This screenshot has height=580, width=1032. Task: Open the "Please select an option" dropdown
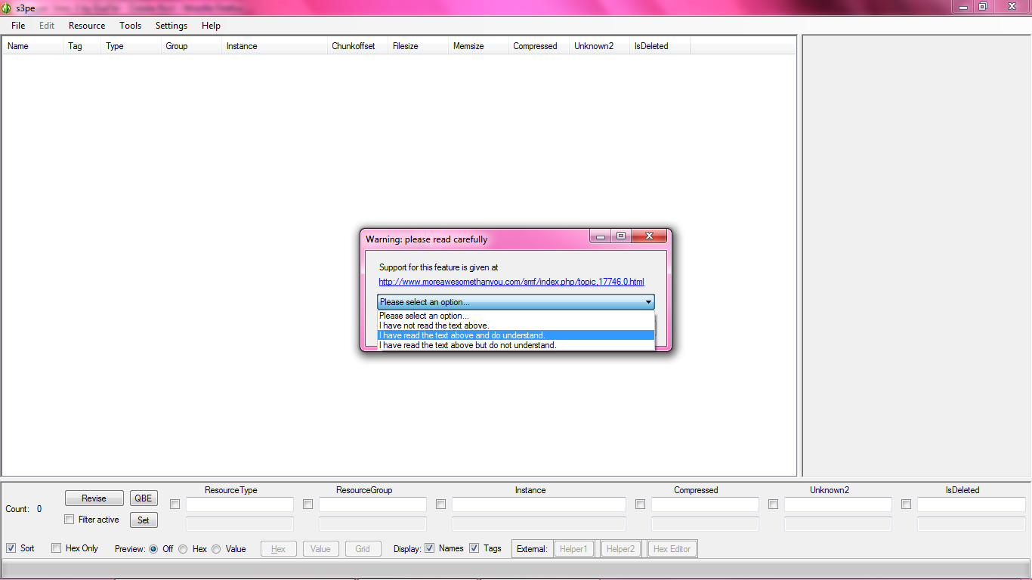click(x=648, y=301)
